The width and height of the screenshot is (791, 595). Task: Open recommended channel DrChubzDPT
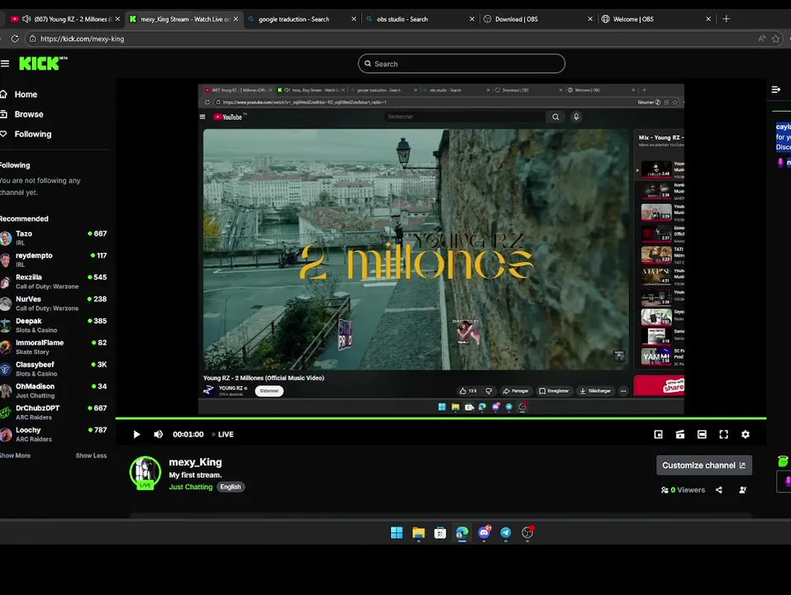(54, 412)
